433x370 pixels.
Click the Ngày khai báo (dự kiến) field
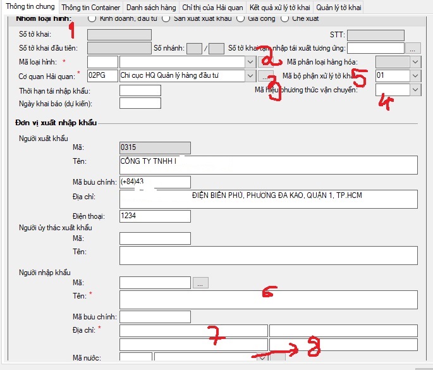click(x=140, y=103)
